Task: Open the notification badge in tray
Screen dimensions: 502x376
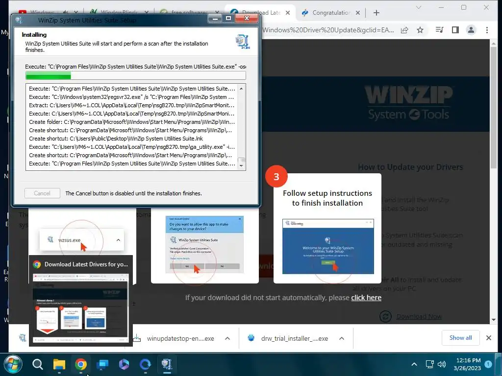Action: click(x=488, y=364)
